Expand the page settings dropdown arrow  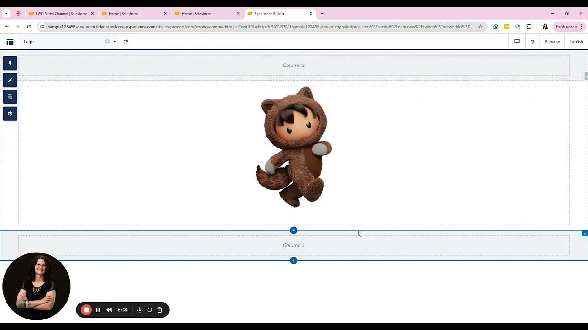pos(115,42)
